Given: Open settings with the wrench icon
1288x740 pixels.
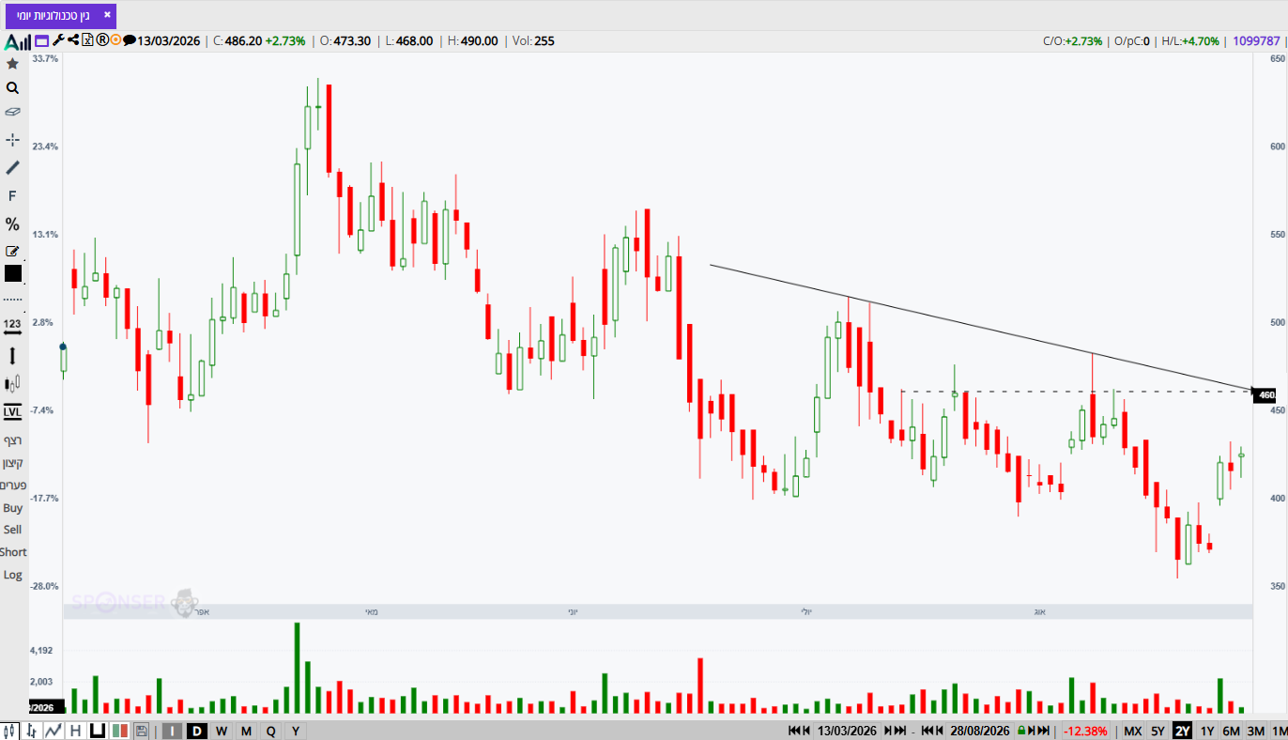Looking at the screenshot, I should (x=58, y=40).
